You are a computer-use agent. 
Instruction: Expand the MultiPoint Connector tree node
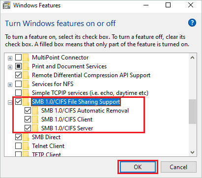coord(10,58)
